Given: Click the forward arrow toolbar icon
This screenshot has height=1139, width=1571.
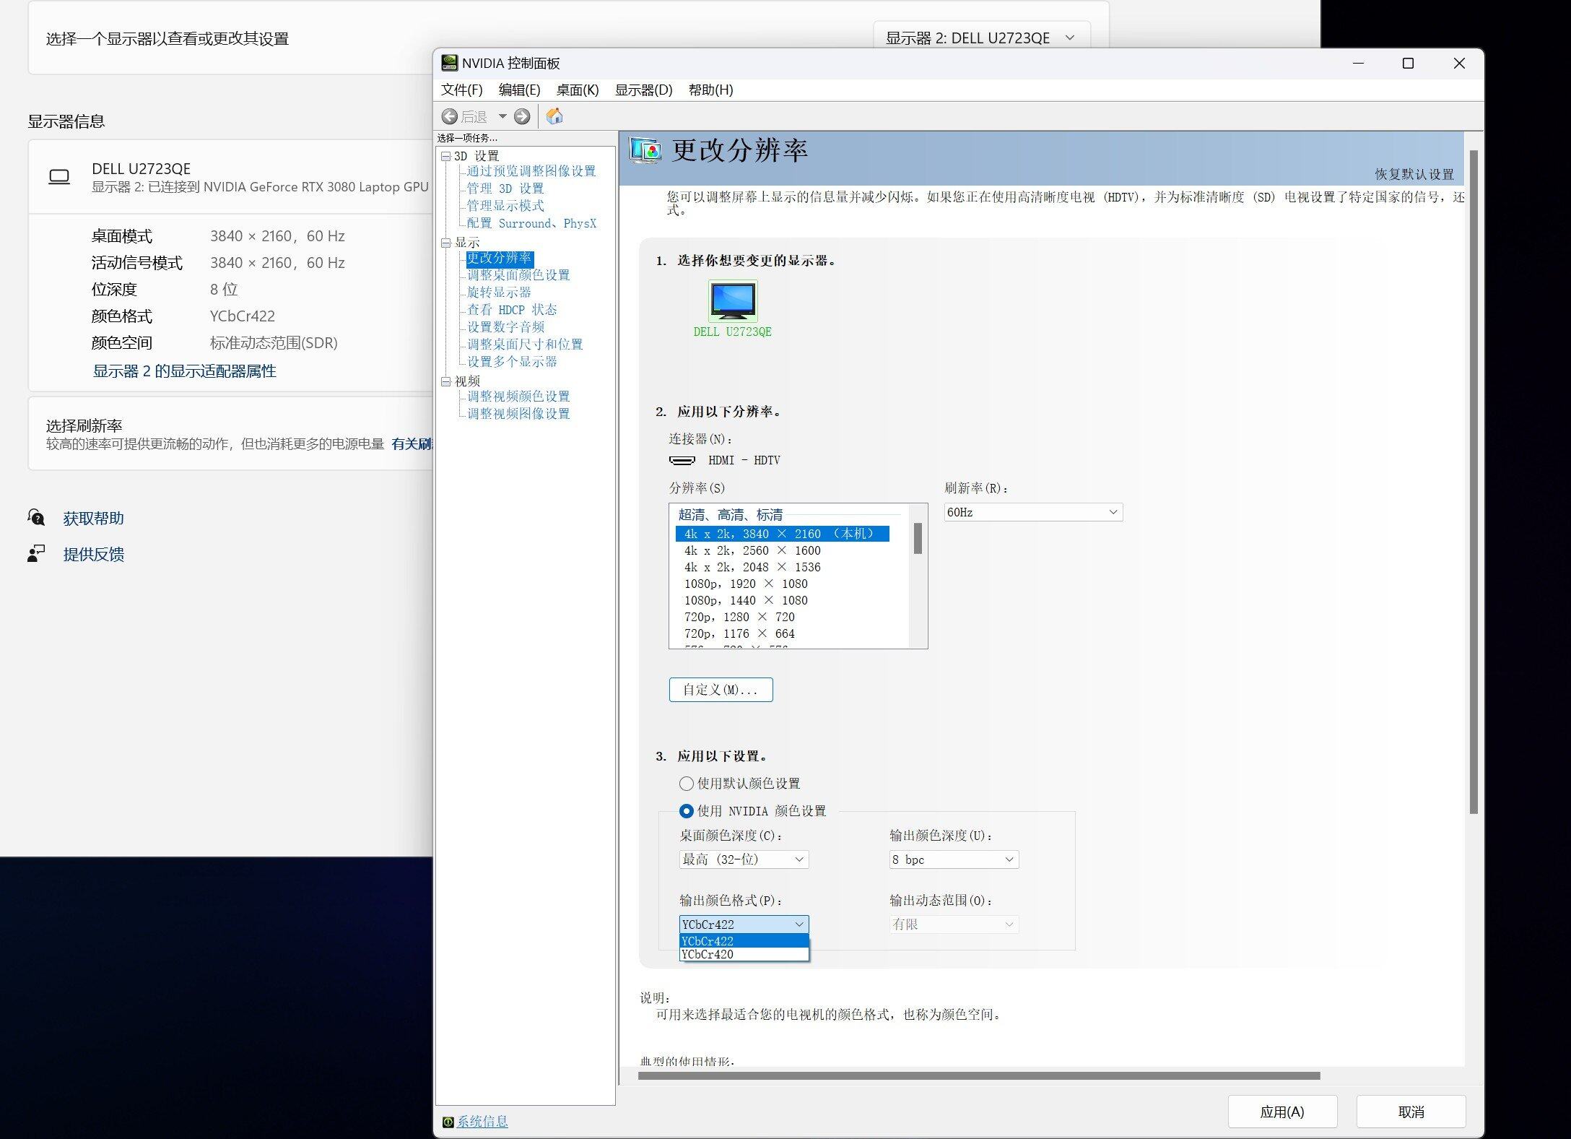Looking at the screenshot, I should (x=522, y=116).
